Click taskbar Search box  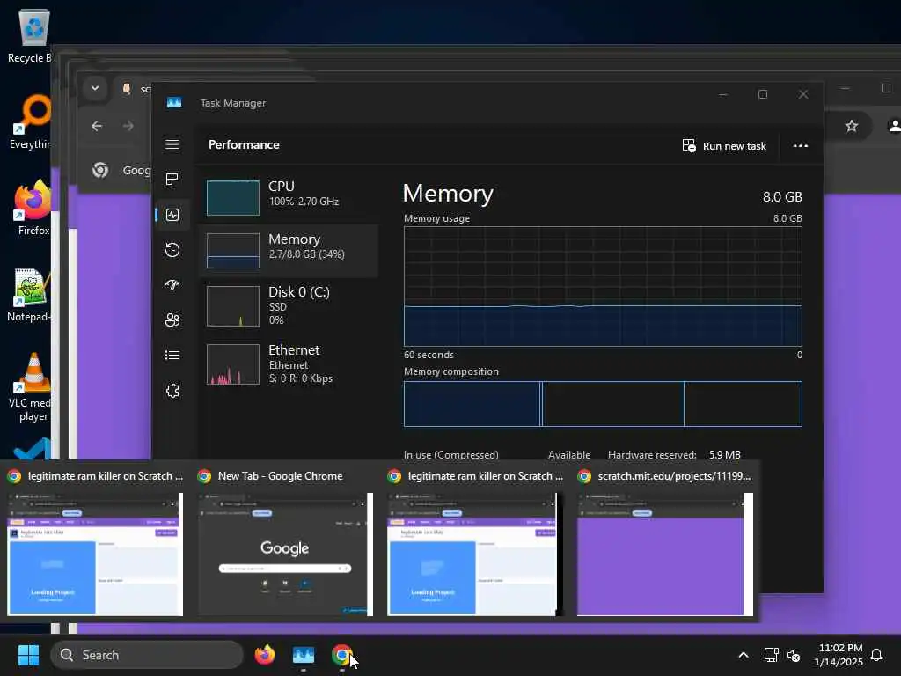147,655
